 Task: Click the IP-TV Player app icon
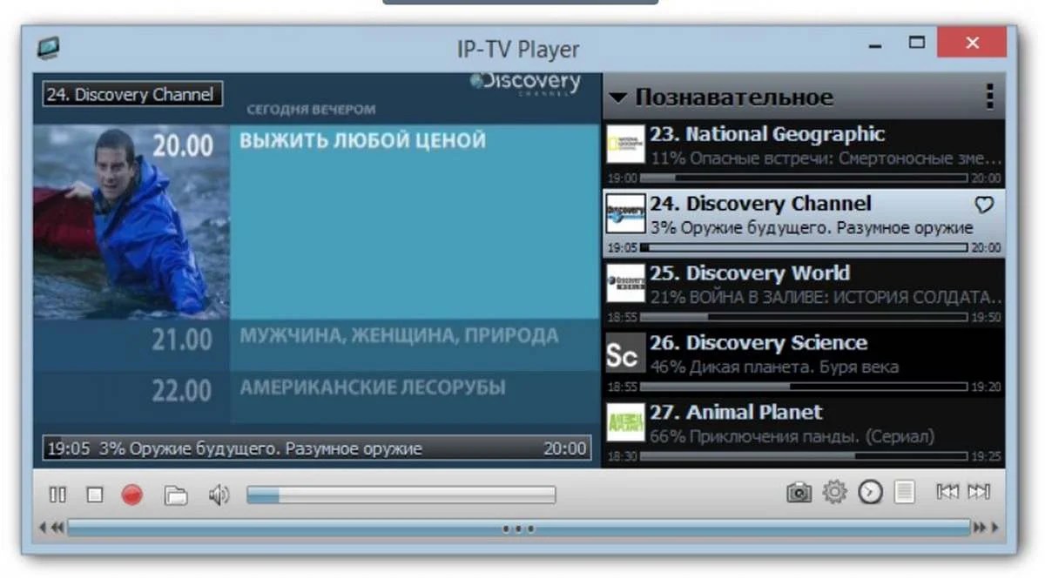49,48
